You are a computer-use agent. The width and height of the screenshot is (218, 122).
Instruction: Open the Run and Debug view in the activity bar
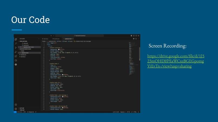click(16, 52)
